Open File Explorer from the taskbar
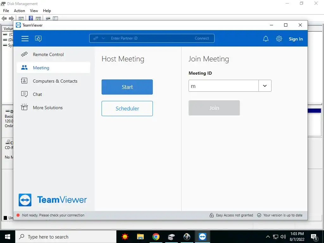324x243 pixels. coord(140,237)
